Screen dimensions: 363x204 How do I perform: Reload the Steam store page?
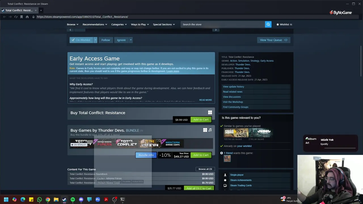click(16, 17)
